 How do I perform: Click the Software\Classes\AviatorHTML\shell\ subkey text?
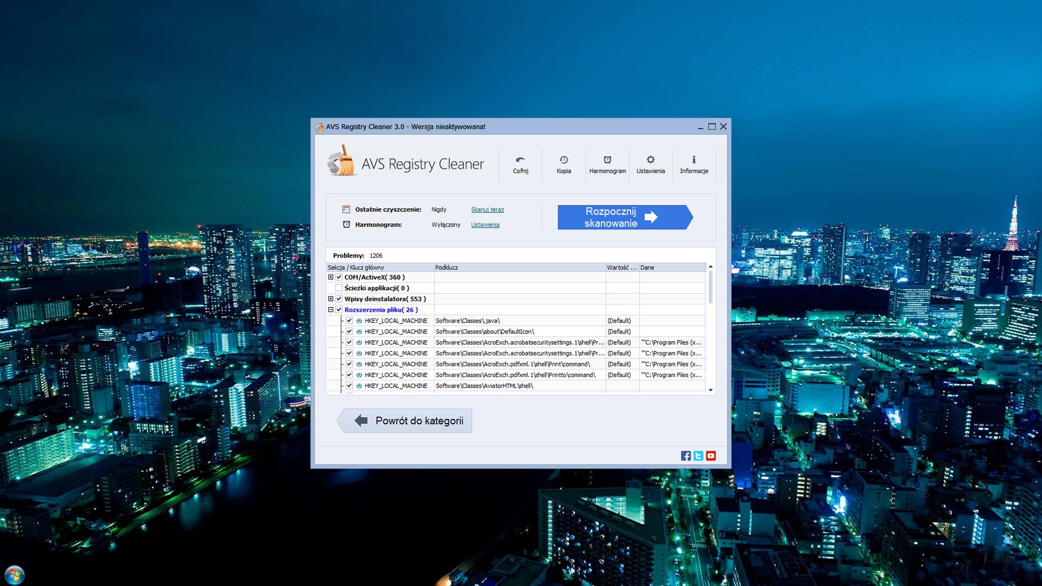pos(484,386)
